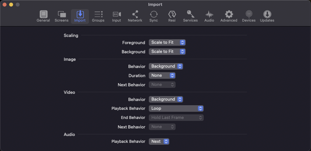Change the Image Behavior dropdown
The image size is (311, 151).
tap(166, 66)
